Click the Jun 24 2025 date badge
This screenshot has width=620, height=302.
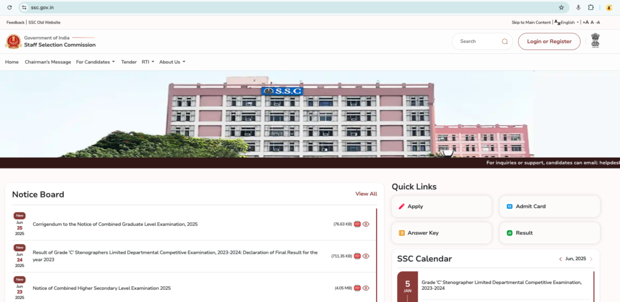click(x=19, y=257)
